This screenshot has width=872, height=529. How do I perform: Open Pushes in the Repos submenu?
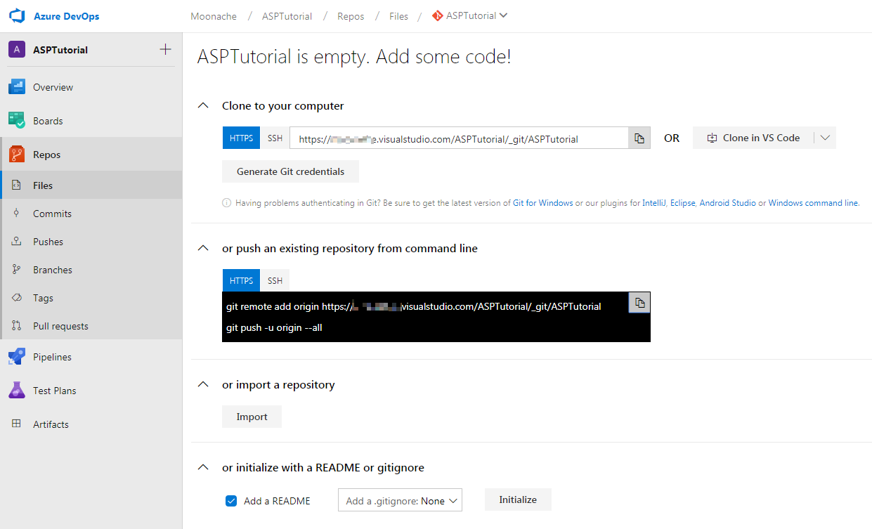(x=91, y=242)
